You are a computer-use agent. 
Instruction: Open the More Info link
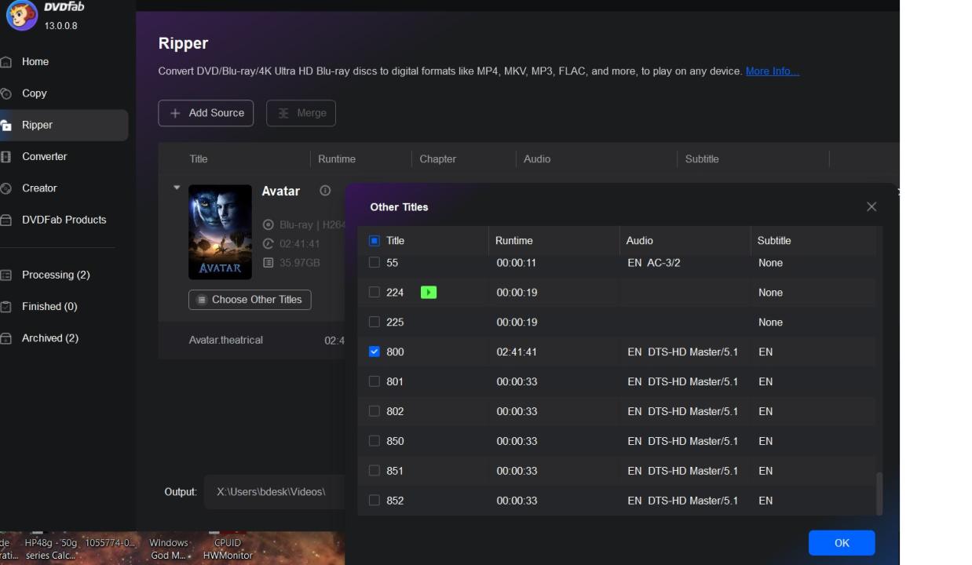[772, 71]
